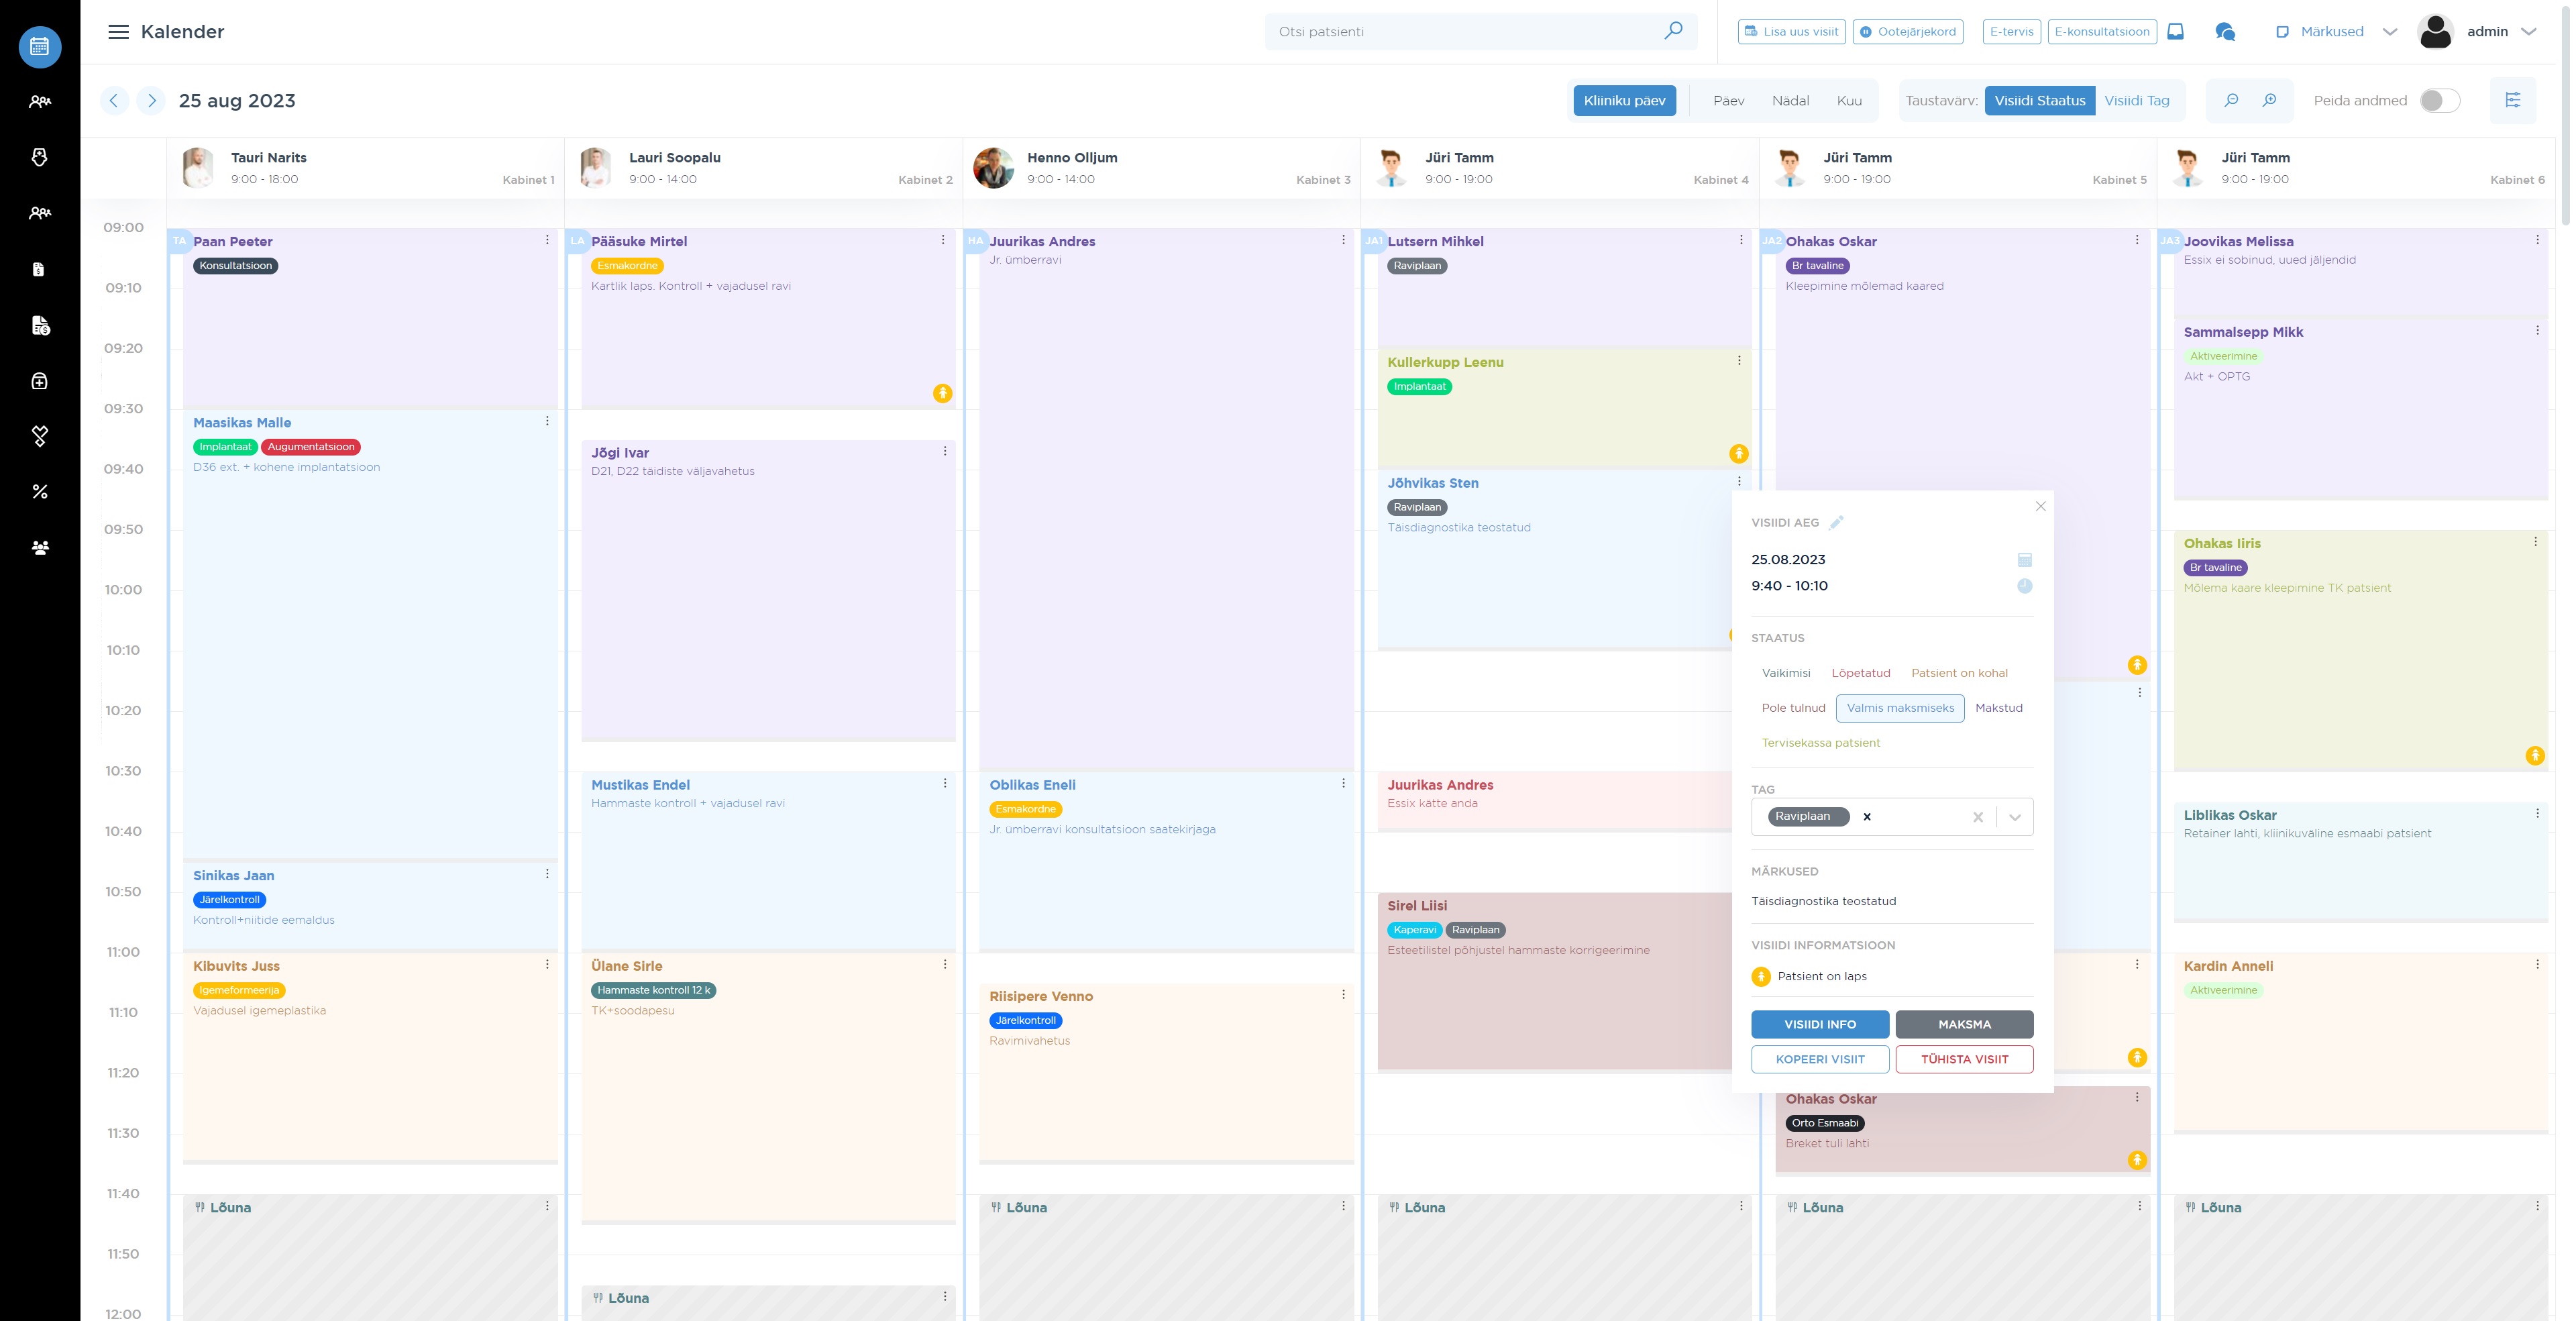The height and width of the screenshot is (1321, 2576).
Task: Click the Lisa uus visiit button
Action: pyautogui.click(x=1791, y=32)
